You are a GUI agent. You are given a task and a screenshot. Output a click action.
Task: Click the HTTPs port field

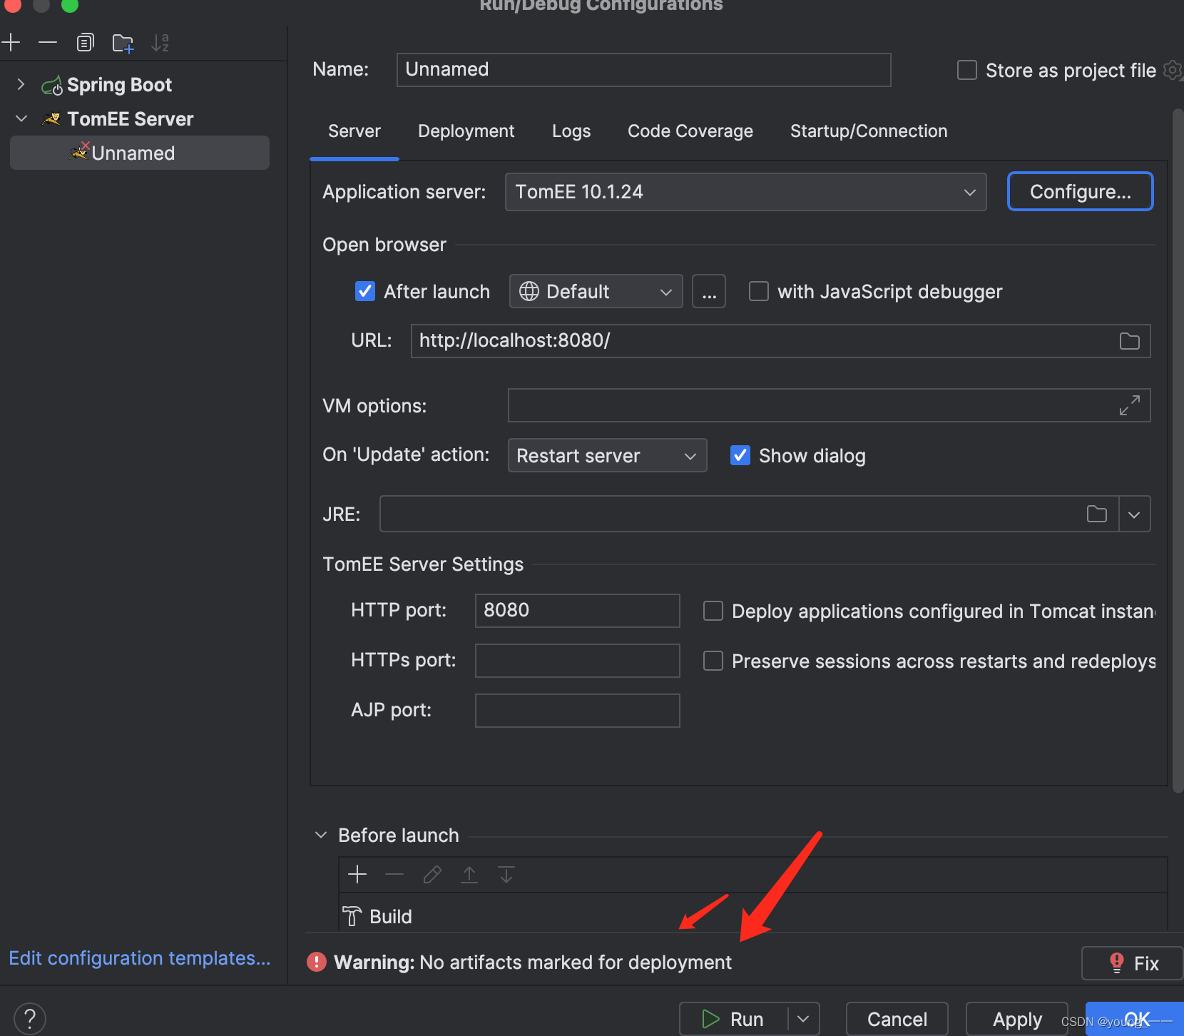[x=578, y=661]
